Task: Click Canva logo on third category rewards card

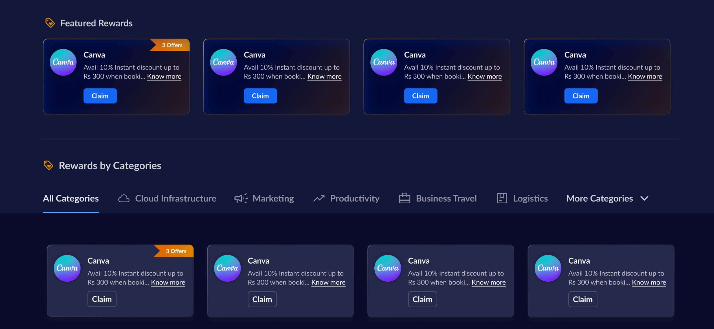Action: click(x=388, y=268)
